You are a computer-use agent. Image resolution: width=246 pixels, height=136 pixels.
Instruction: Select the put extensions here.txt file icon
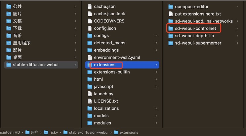point(171,14)
